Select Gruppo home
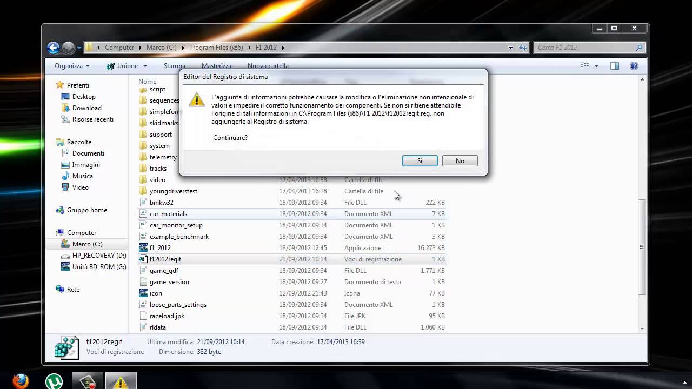Image resolution: width=692 pixels, height=389 pixels. point(87,210)
